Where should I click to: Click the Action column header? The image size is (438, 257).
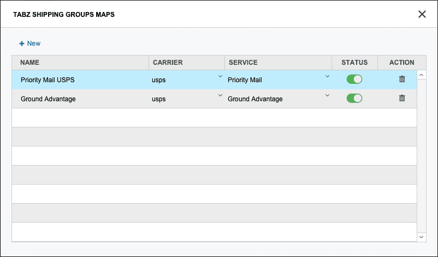coord(401,63)
